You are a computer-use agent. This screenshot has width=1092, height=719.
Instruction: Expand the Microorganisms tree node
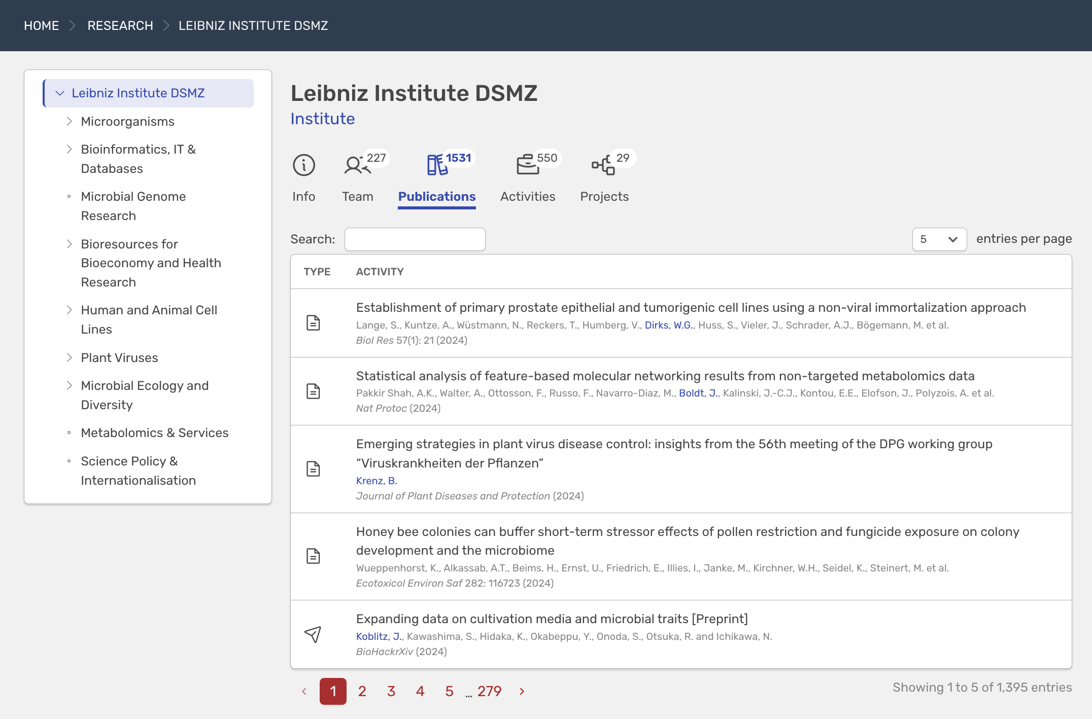click(x=70, y=121)
